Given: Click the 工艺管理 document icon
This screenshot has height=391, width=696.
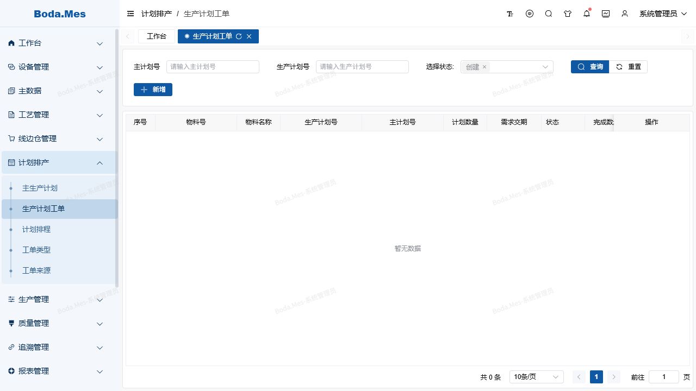Looking at the screenshot, I should pos(11,115).
